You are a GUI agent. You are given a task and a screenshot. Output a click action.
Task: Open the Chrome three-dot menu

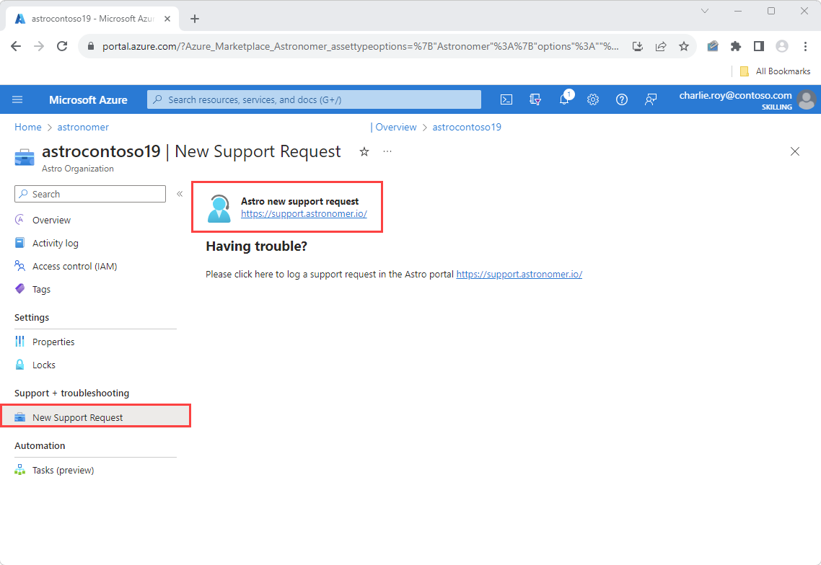coord(805,46)
